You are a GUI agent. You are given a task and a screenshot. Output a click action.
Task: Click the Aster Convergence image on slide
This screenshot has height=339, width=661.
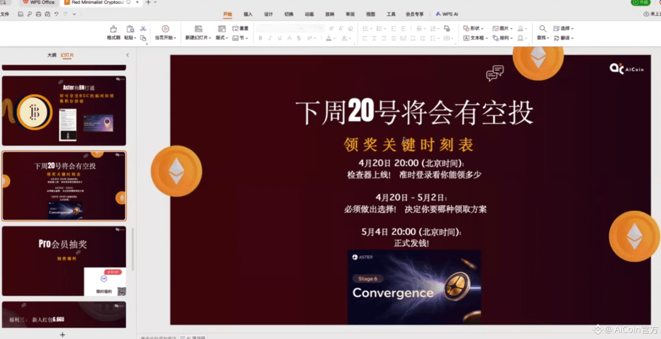414,287
